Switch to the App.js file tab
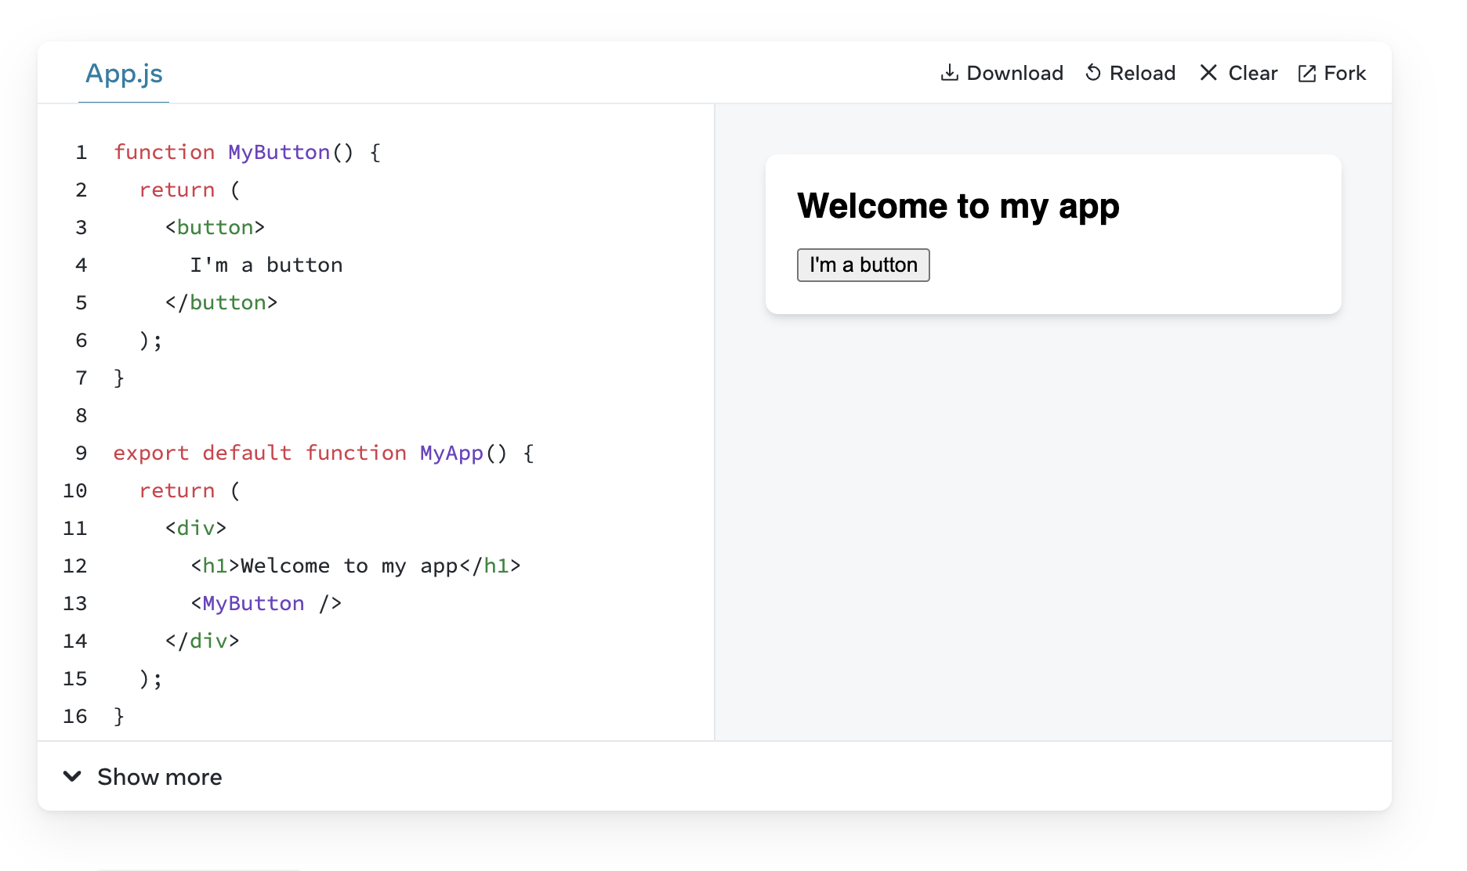Viewport: 1467px width, 871px height. pos(124,74)
